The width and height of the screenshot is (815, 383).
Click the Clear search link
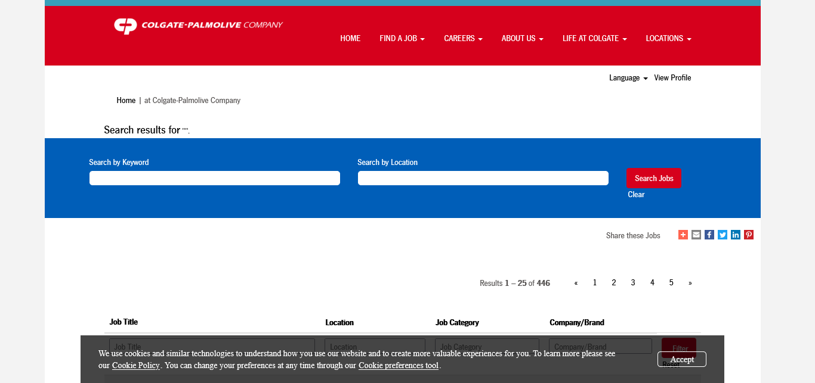pyautogui.click(x=636, y=195)
